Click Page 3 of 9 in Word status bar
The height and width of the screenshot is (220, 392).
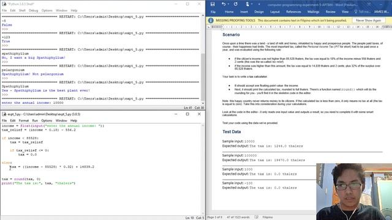214,218
